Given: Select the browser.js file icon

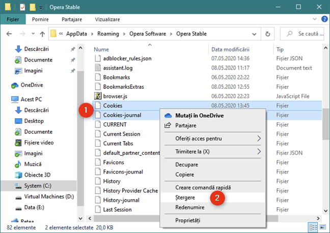Looking at the screenshot, I should coord(99,96).
